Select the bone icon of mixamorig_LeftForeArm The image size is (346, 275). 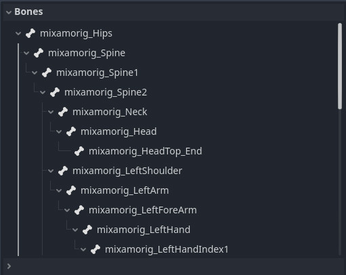click(79, 210)
